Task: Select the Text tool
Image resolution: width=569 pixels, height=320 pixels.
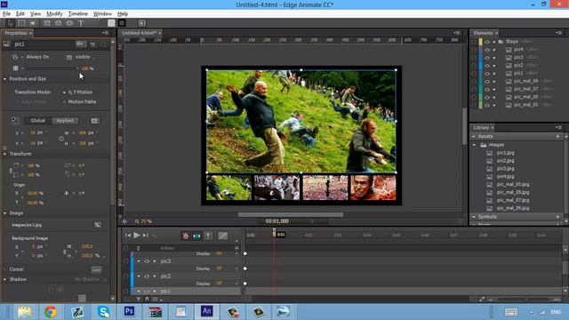Action: [x=81, y=23]
